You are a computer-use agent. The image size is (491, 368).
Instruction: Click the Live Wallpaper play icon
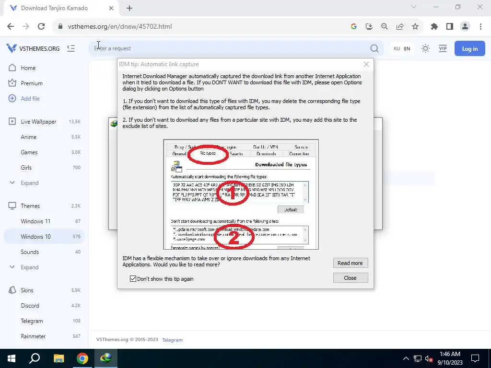12,121
